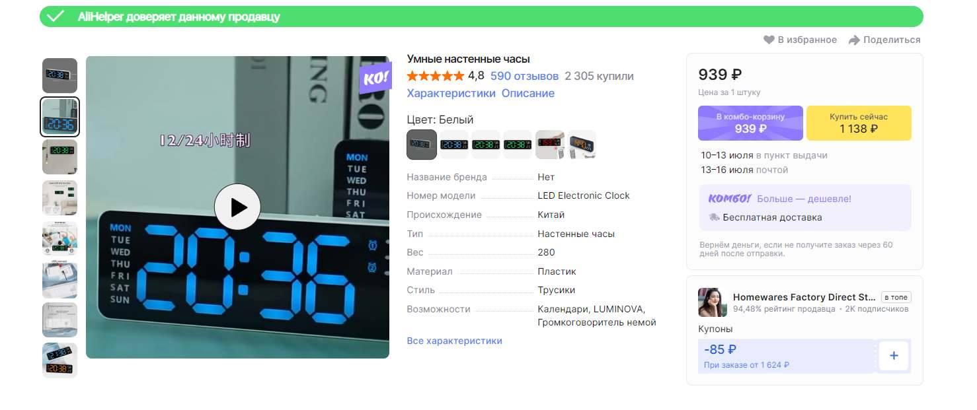Open the Homewares Factory seller avatar
The width and height of the screenshot is (977, 410).
pyautogui.click(x=713, y=302)
